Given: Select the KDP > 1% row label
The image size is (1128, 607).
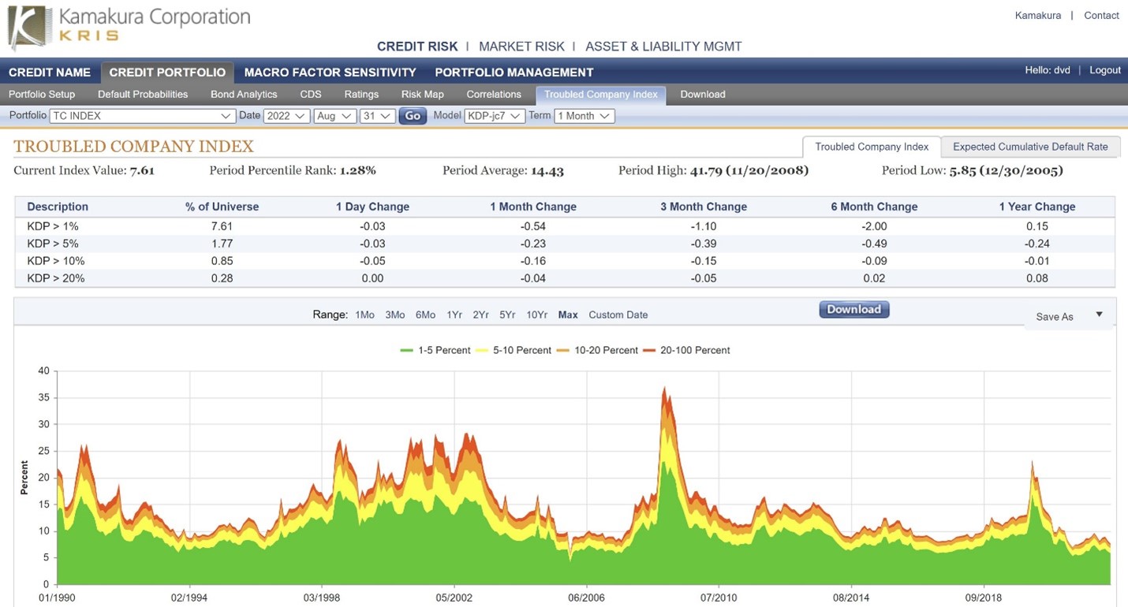Looking at the screenshot, I should (x=53, y=226).
